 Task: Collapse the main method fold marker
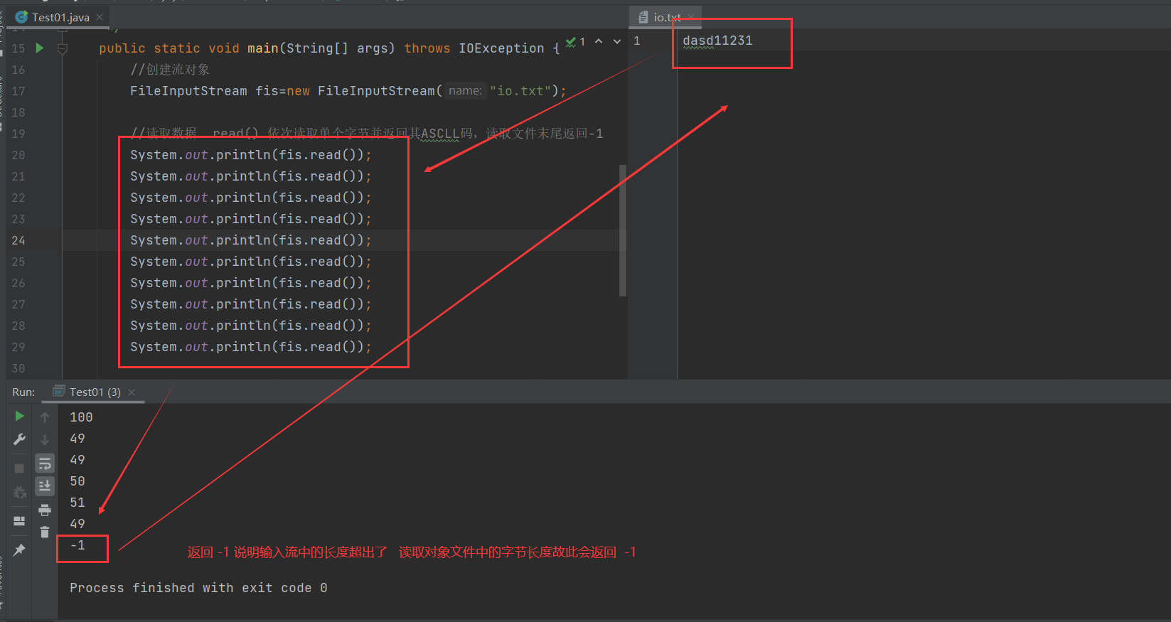click(63, 48)
